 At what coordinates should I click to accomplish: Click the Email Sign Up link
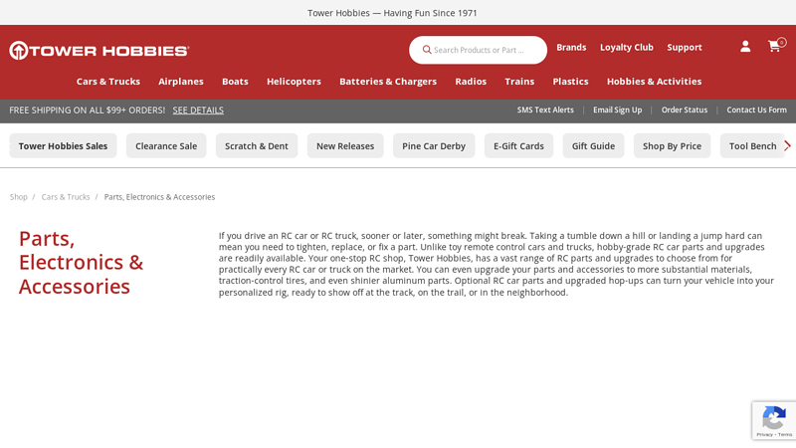(x=617, y=111)
